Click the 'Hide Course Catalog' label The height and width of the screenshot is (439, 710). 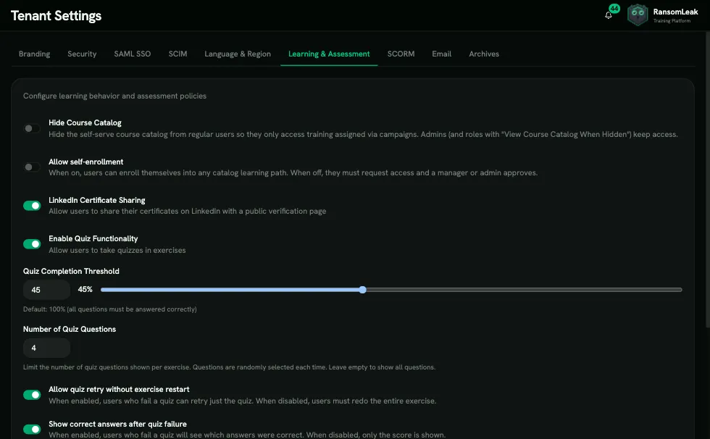(x=85, y=122)
